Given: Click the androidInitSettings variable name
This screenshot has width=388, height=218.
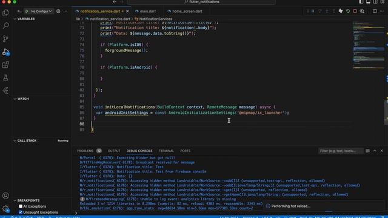Looking at the screenshot, I should tap(126, 113).
